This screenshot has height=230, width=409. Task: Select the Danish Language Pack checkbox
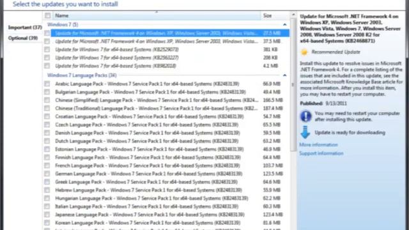click(x=47, y=133)
